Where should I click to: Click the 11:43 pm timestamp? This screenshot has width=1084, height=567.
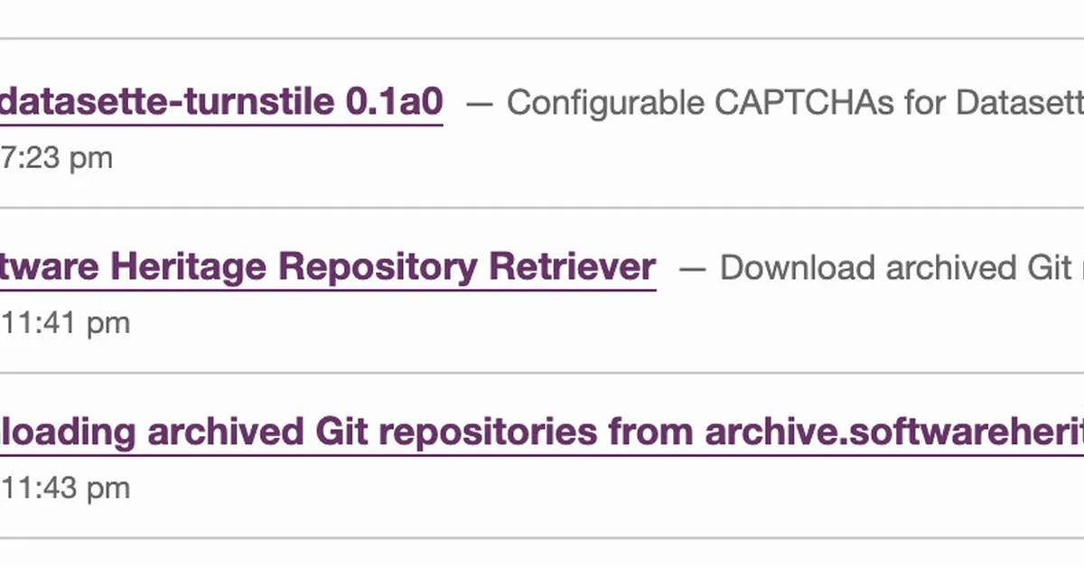(63, 488)
